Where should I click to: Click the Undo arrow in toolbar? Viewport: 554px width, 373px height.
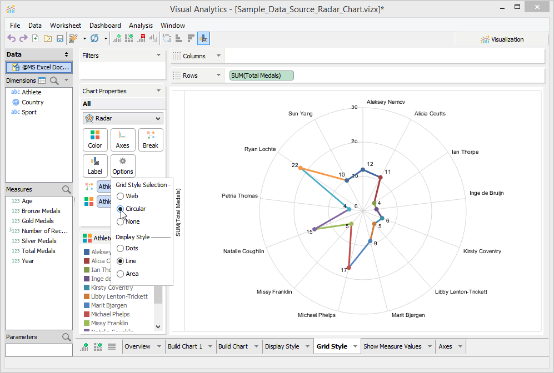click(x=11, y=38)
